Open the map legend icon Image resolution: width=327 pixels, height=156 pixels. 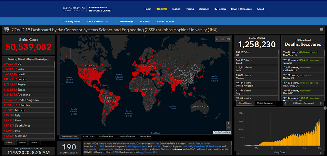[x=223, y=39]
